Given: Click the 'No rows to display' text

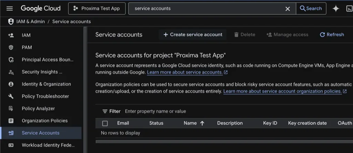Looking at the screenshot, I should pos(120,133).
